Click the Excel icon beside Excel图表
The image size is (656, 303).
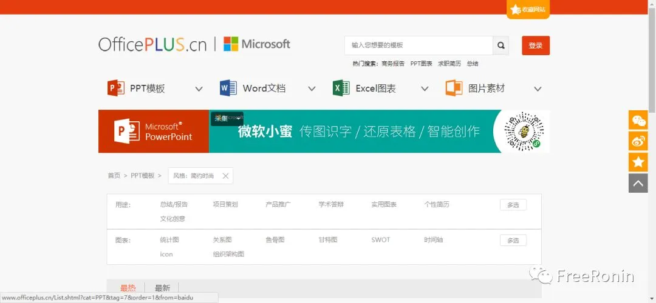click(x=341, y=88)
